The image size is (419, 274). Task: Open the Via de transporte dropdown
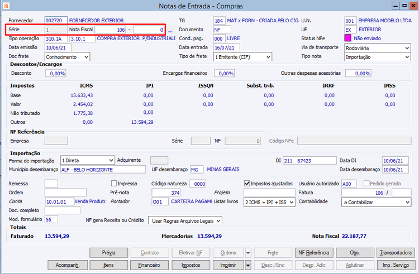[407, 48]
